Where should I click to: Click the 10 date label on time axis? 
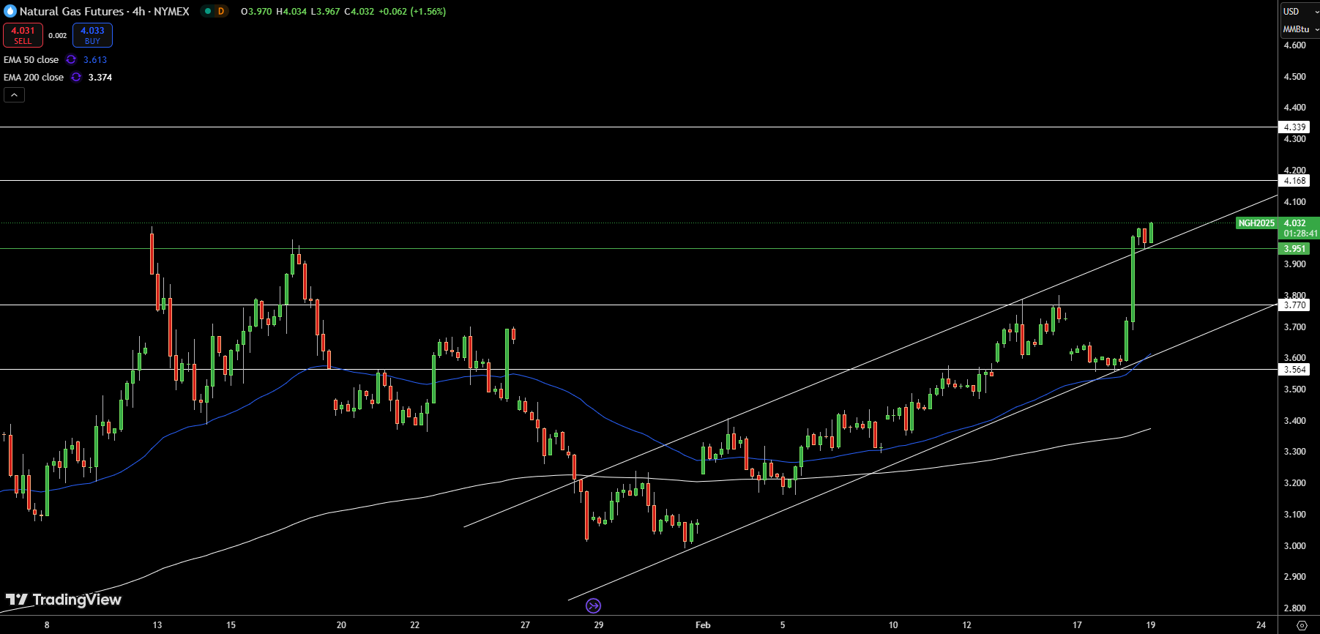pyautogui.click(x=893, y=625)
